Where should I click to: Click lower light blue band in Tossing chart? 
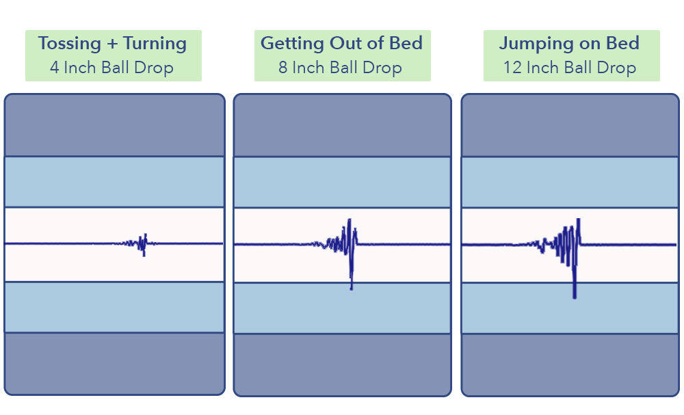(x=115, y=308)
